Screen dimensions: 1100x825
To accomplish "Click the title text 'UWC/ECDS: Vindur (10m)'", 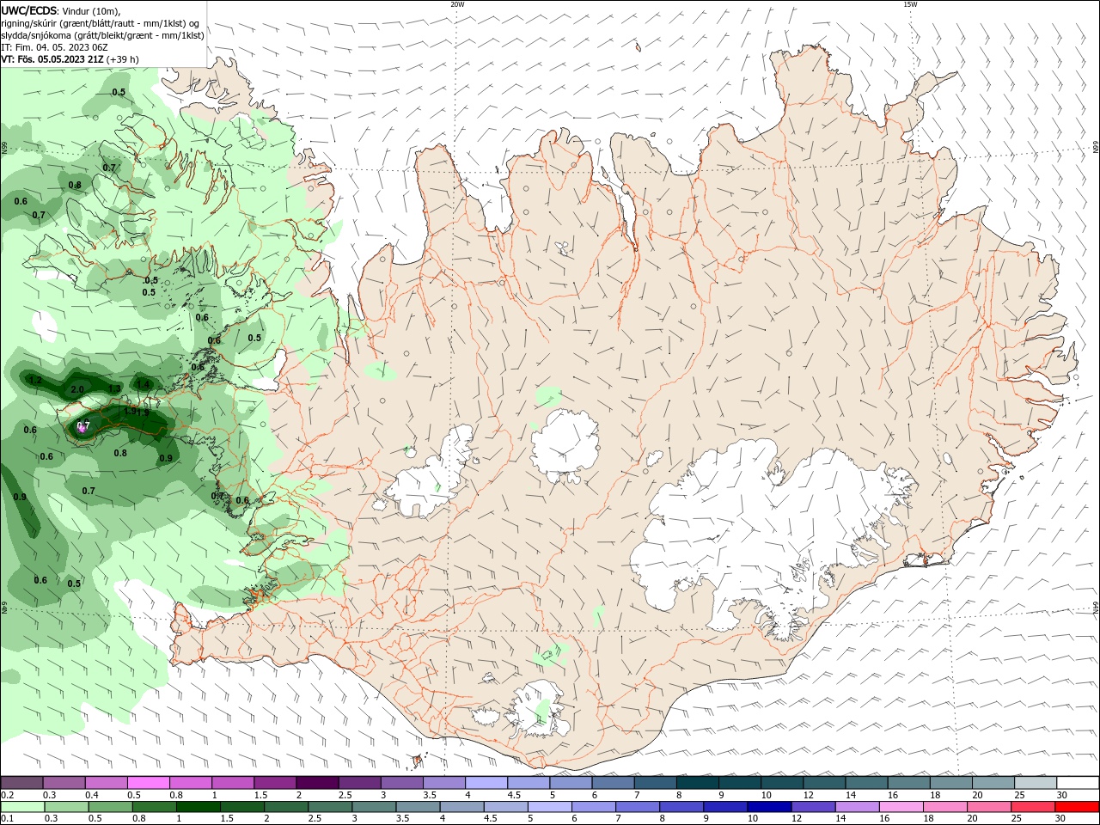I will 61,10.
